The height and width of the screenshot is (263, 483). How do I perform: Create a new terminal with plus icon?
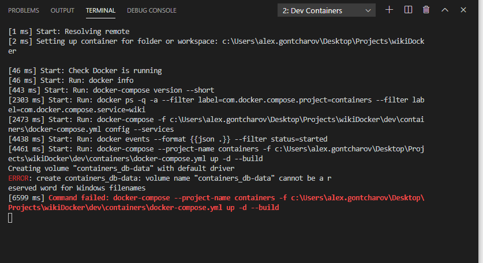(x=389, y=10)
